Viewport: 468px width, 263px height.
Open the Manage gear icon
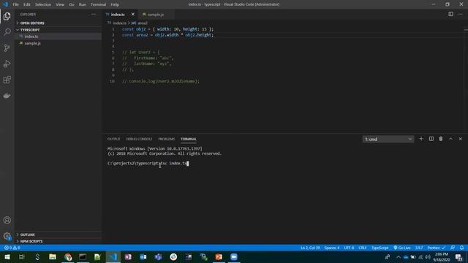7,236
